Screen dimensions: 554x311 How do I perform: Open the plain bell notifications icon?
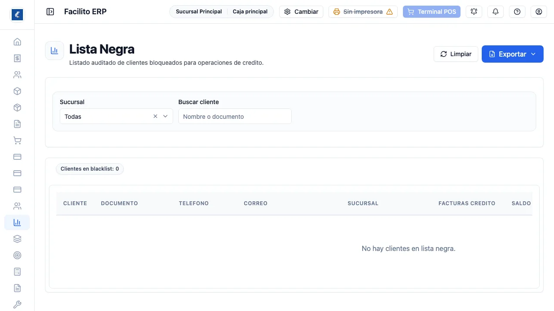tap(496, 12)
